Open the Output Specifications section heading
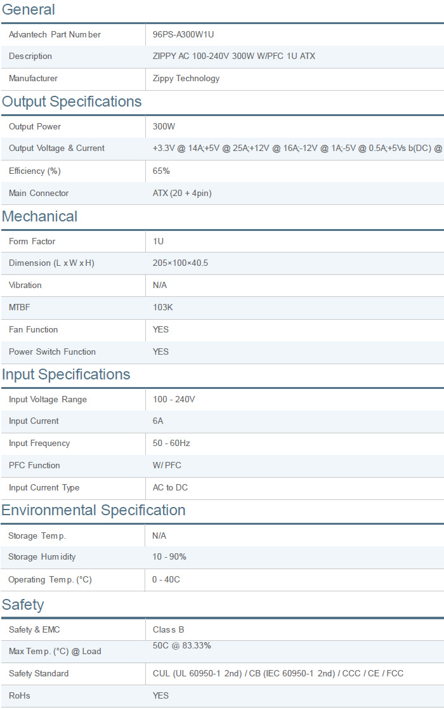444x710 pixels. point(72,102)
